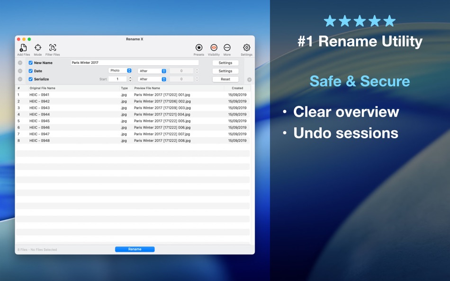Remove the Serialize rule with minus icon
450x281 pixels.
(x=20, y=79)
